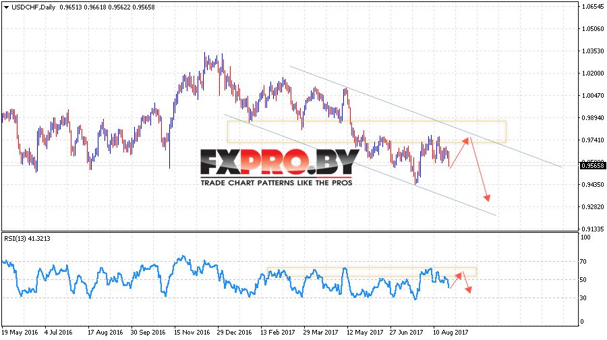Click RSI scale level 70

click(x=584, y=262)
